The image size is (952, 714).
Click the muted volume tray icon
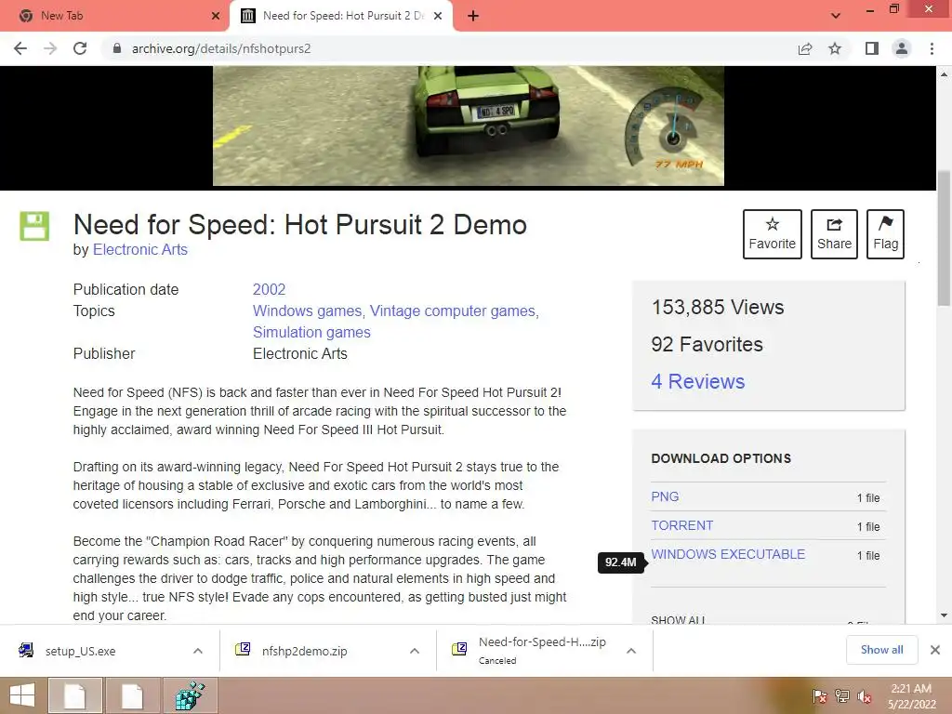(x=865, y=696)
